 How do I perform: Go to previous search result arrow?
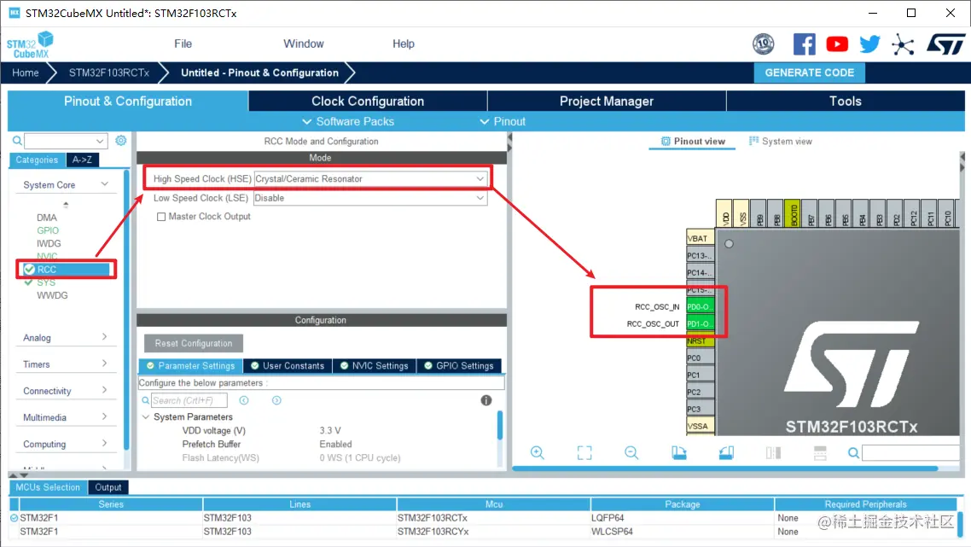(244, 400)
